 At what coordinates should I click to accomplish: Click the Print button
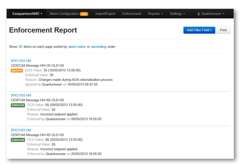223,30
